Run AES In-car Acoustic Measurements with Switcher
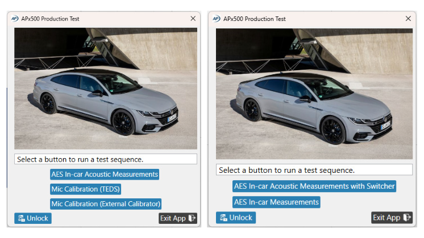This screenshot has width=424, height=238. (314, 186)
